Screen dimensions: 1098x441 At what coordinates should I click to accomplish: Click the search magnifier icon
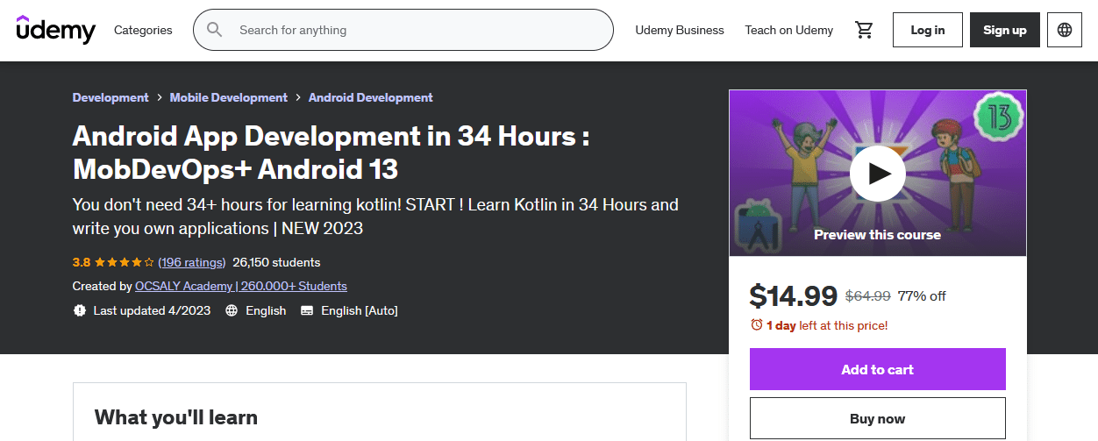coord(215,30)
